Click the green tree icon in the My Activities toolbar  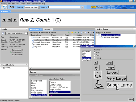69,32
